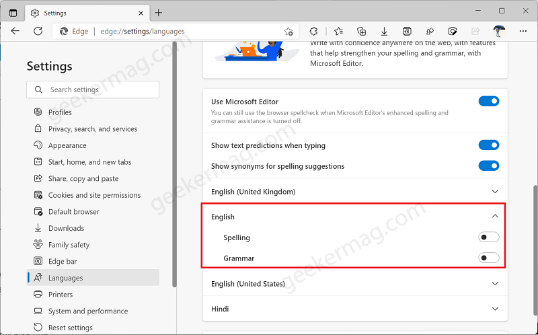Viewport: 538px width, 335px height.
Task: Open System and performance settings
Action: [93, 311]
